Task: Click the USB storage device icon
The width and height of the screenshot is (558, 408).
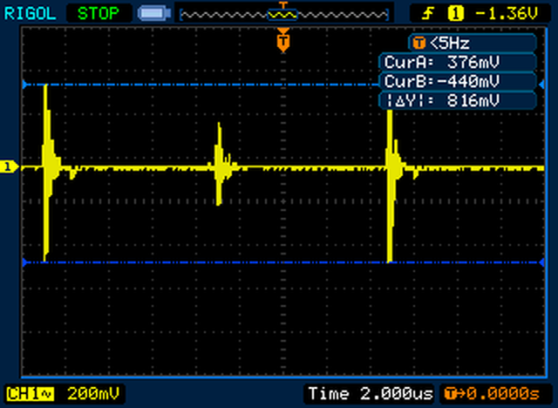Action: coord(154,14)
